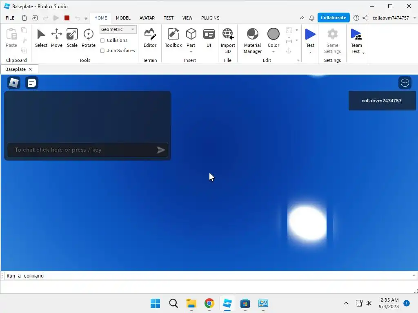Click the Anchor icon in Edit group

coord(289,51)
